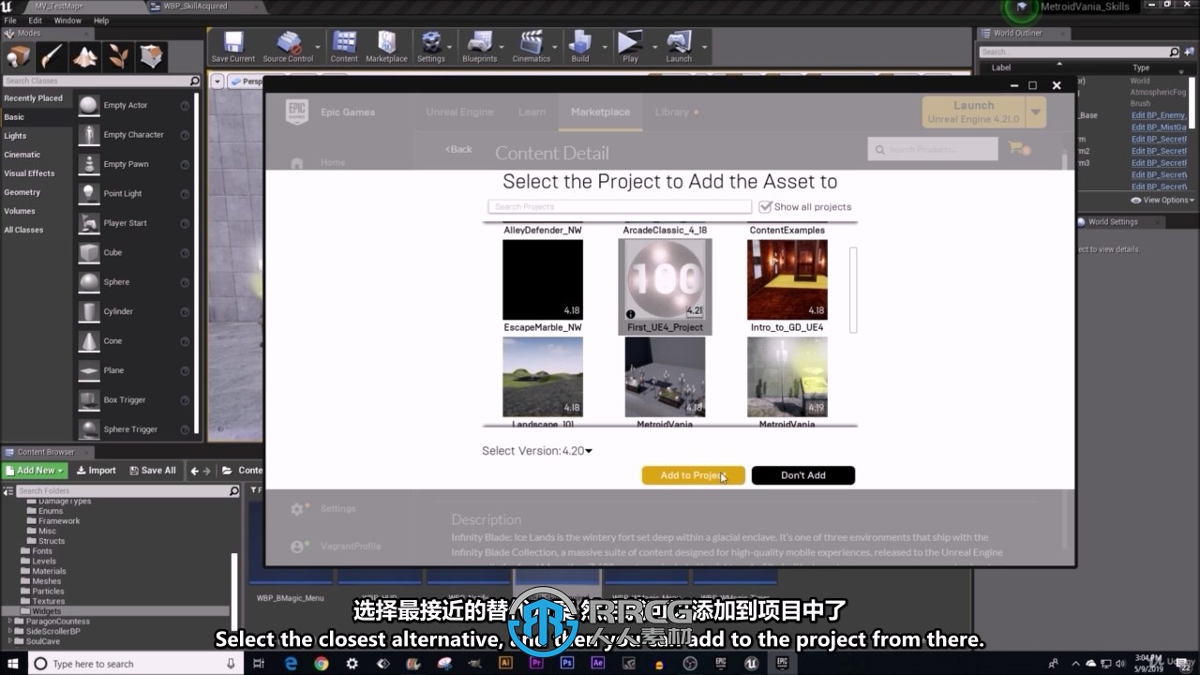This screenshot has height=675, width=1200.
Task: Switch to the launcher Library tab
Action: coord(671,112)
